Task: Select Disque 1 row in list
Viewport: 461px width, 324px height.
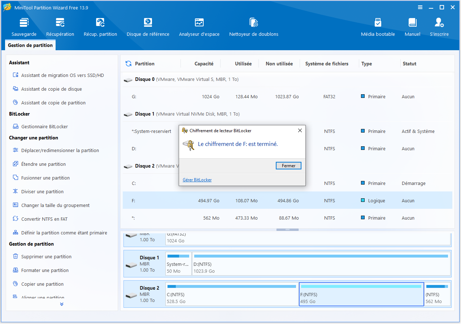Action: [x=287, y=114]
